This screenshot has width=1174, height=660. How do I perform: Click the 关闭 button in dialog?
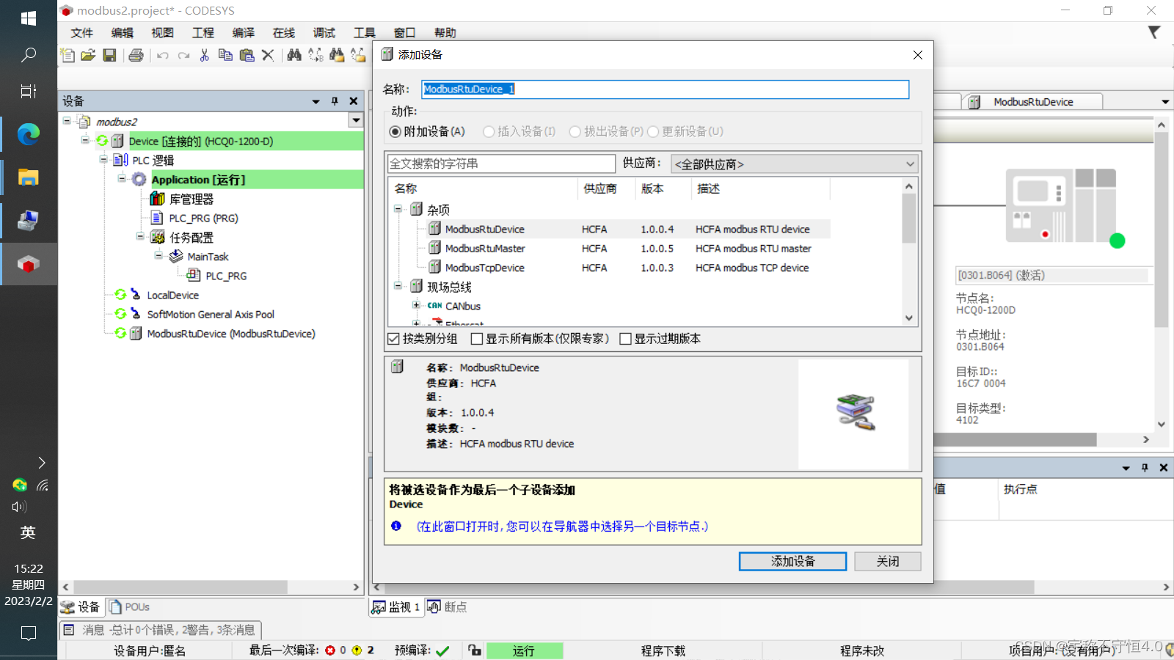(888, 561)
